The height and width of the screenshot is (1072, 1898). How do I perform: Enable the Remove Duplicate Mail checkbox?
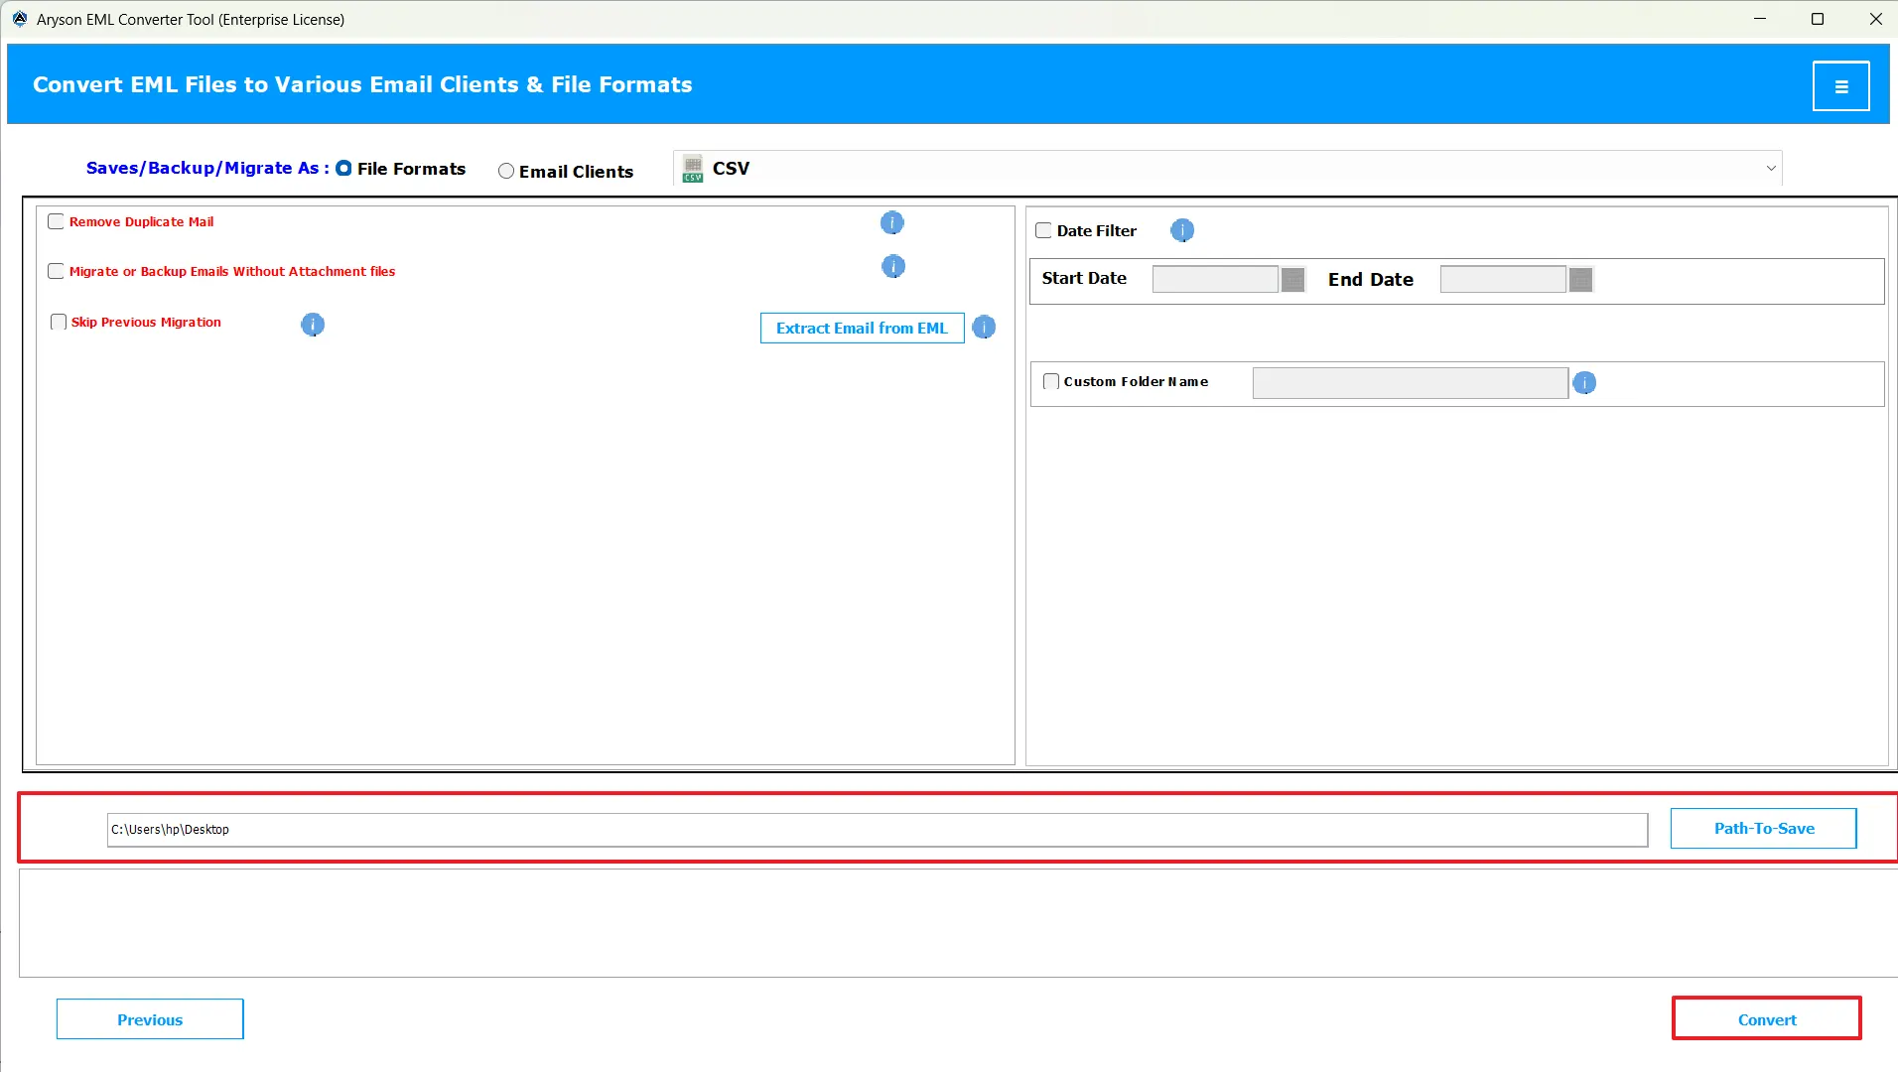(56, 221)
